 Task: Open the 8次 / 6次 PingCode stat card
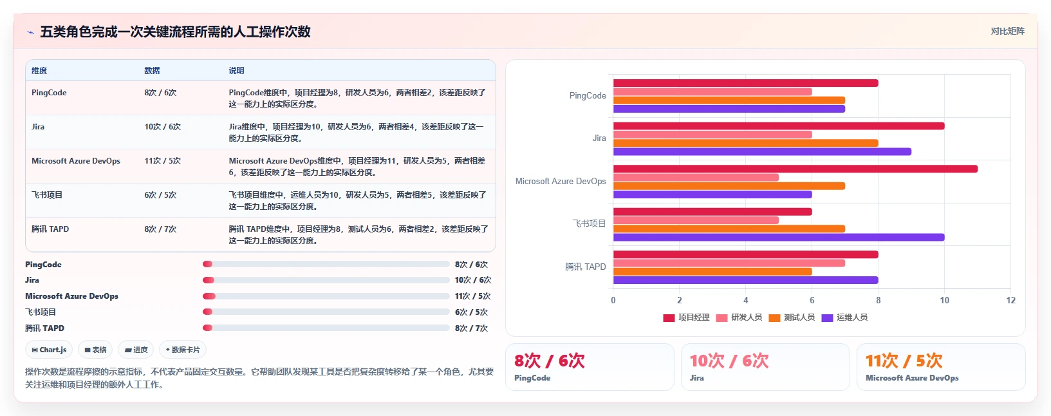click(x=590, y=367)
